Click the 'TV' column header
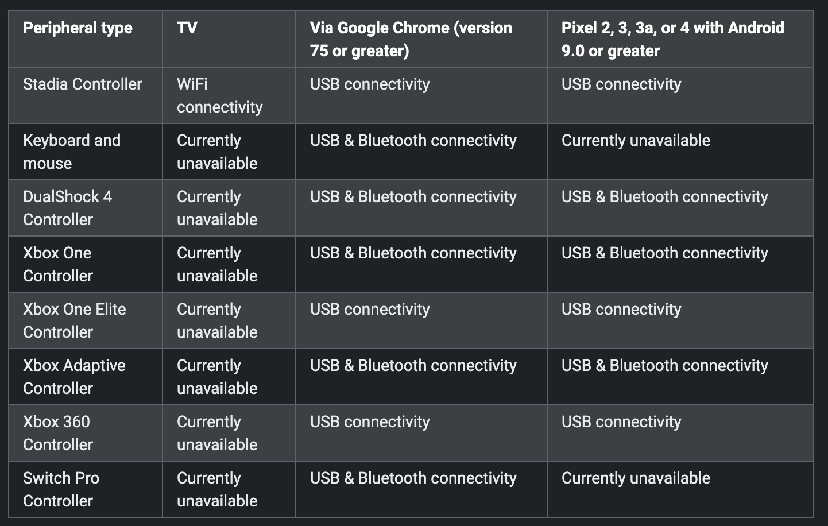The image size is (828, 526). (x=187, y=28)
